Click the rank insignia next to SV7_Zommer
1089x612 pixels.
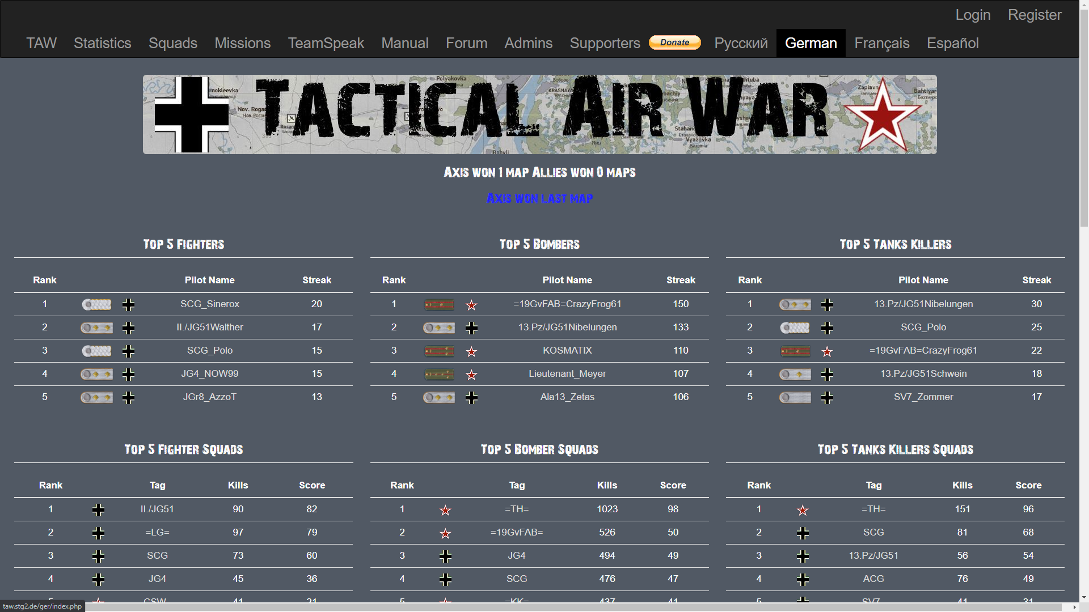pyautogui.click(x=795, y=398)
